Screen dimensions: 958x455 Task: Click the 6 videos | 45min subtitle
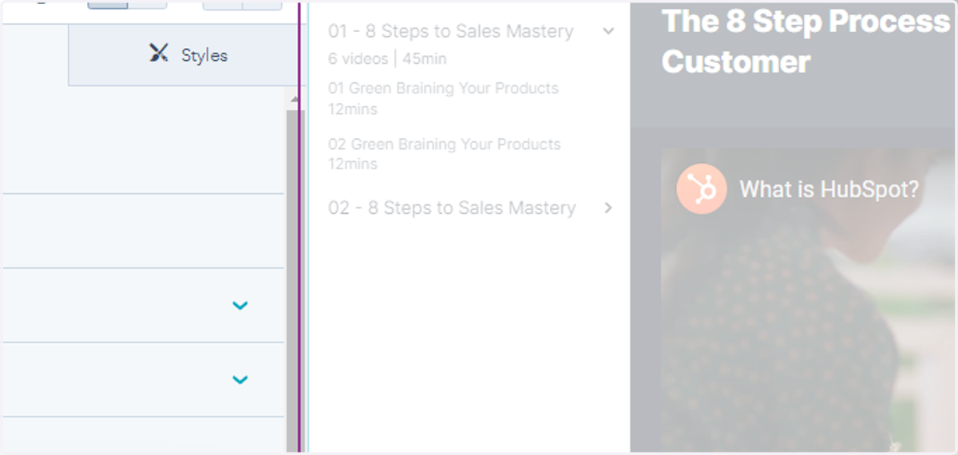click(x=387, y=59)
